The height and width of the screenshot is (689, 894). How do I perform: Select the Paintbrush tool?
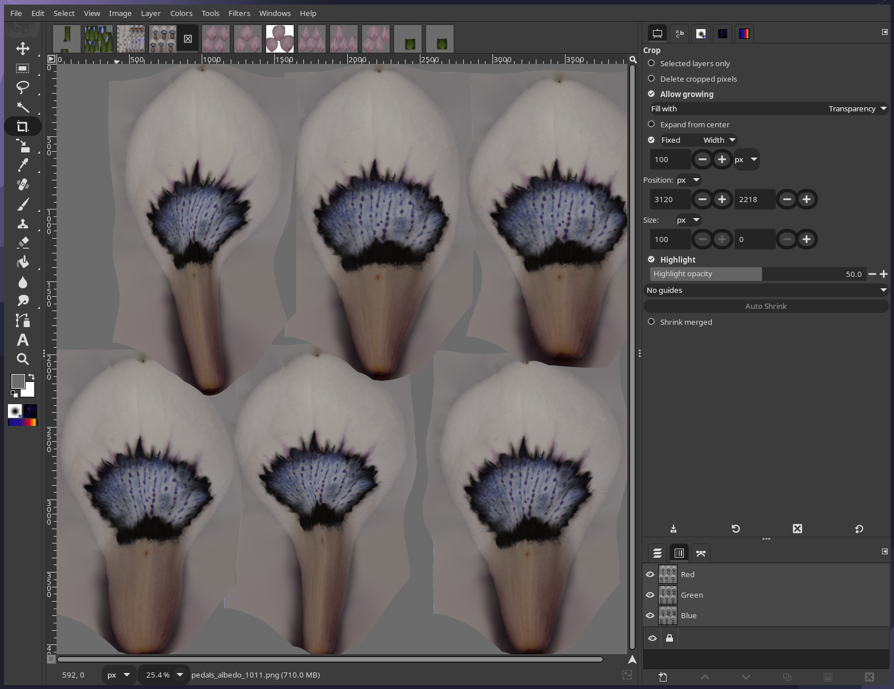pyautogui.click(x=23, y=204)
